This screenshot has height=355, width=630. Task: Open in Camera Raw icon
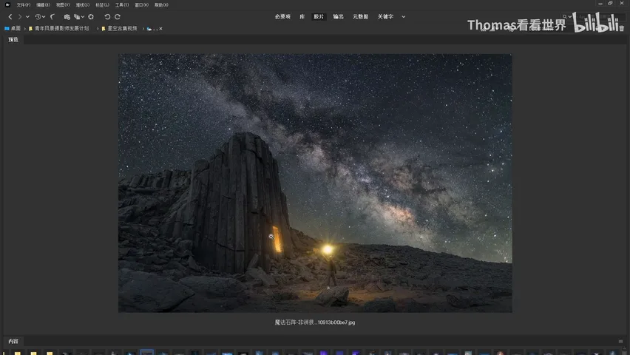point(91,17)
